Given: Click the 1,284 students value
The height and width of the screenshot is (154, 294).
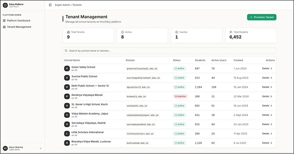Looking at the screenshot, I should [198, 87].
